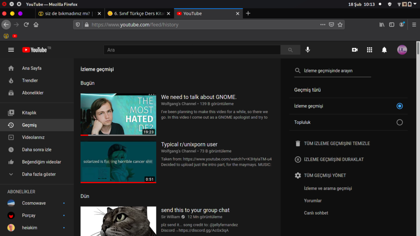This screenshot has height=236, width=420.
Task: Click the search magnifier button
Action: (x=290, y=50)
